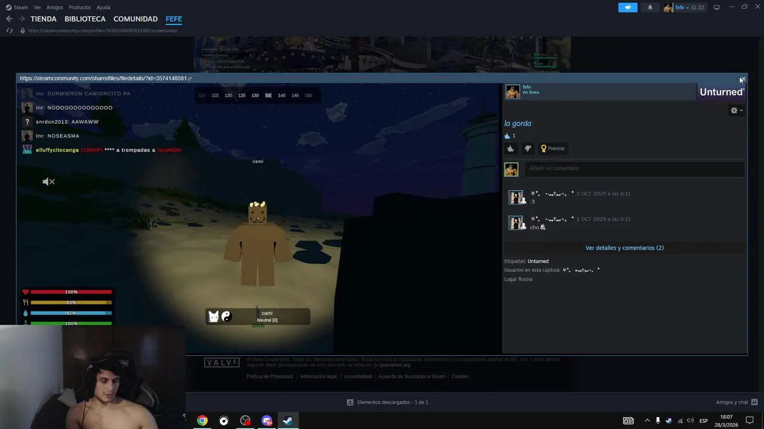Open the Ver menu
The width and height of the screenshot is (764, 429).
(37, 7)
